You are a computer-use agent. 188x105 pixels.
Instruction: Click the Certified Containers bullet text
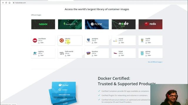pyautogui.click(x=125, y=91)
